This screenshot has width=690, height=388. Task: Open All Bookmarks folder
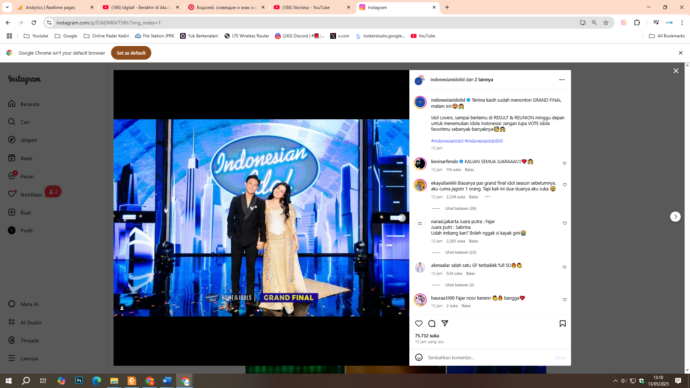[x=667, y=36]
